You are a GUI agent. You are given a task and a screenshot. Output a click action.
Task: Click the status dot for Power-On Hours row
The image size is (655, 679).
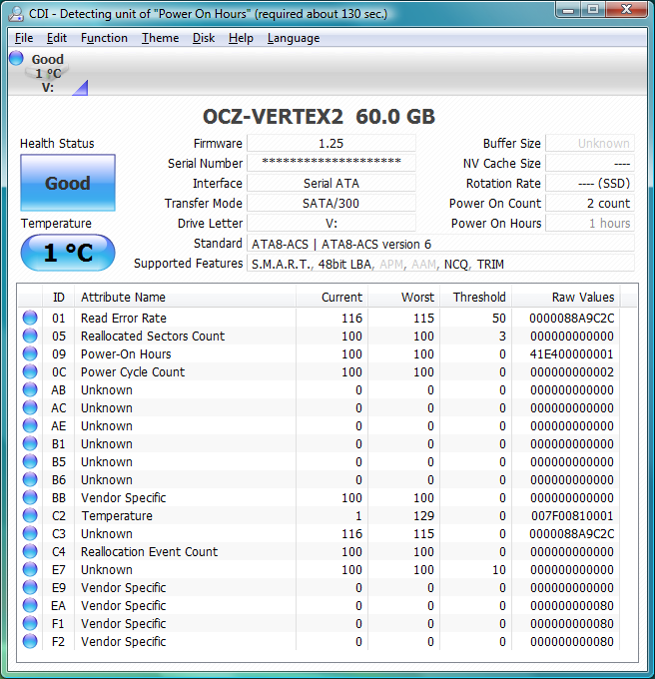30,353
